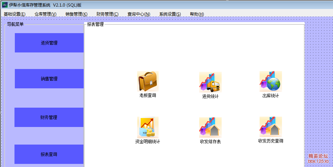Screen dimensions: 333x167
Task: Click the 进货管理 navigation button
Action: (49, 43)
